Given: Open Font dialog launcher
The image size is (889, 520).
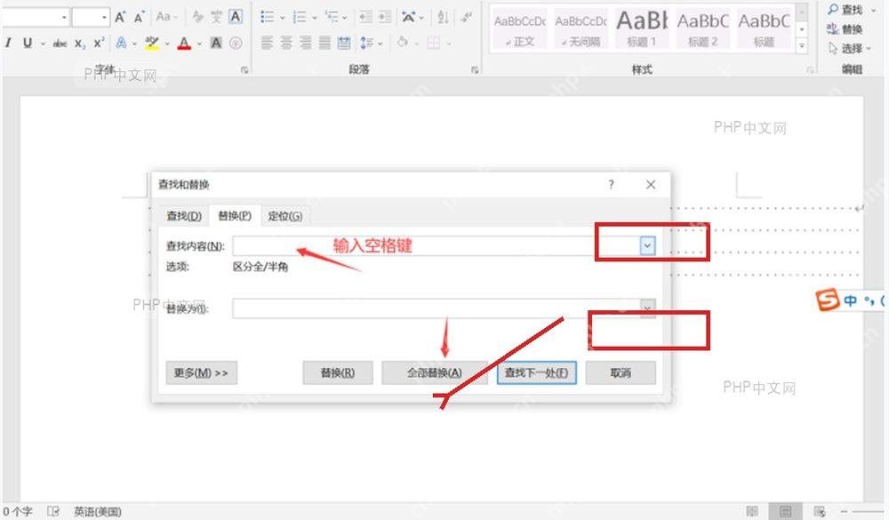Looking at the screenshot, I should click(244, 69).
